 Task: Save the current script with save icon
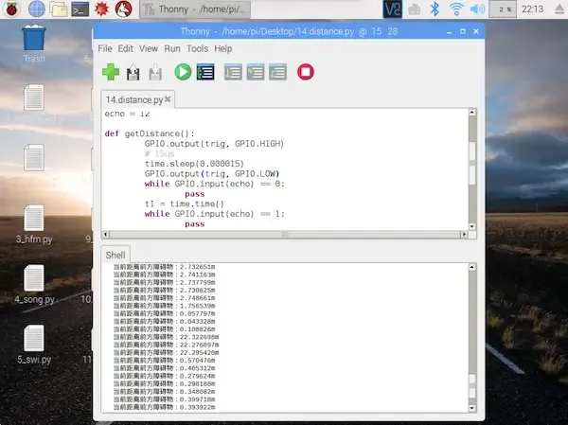[155, 72]
